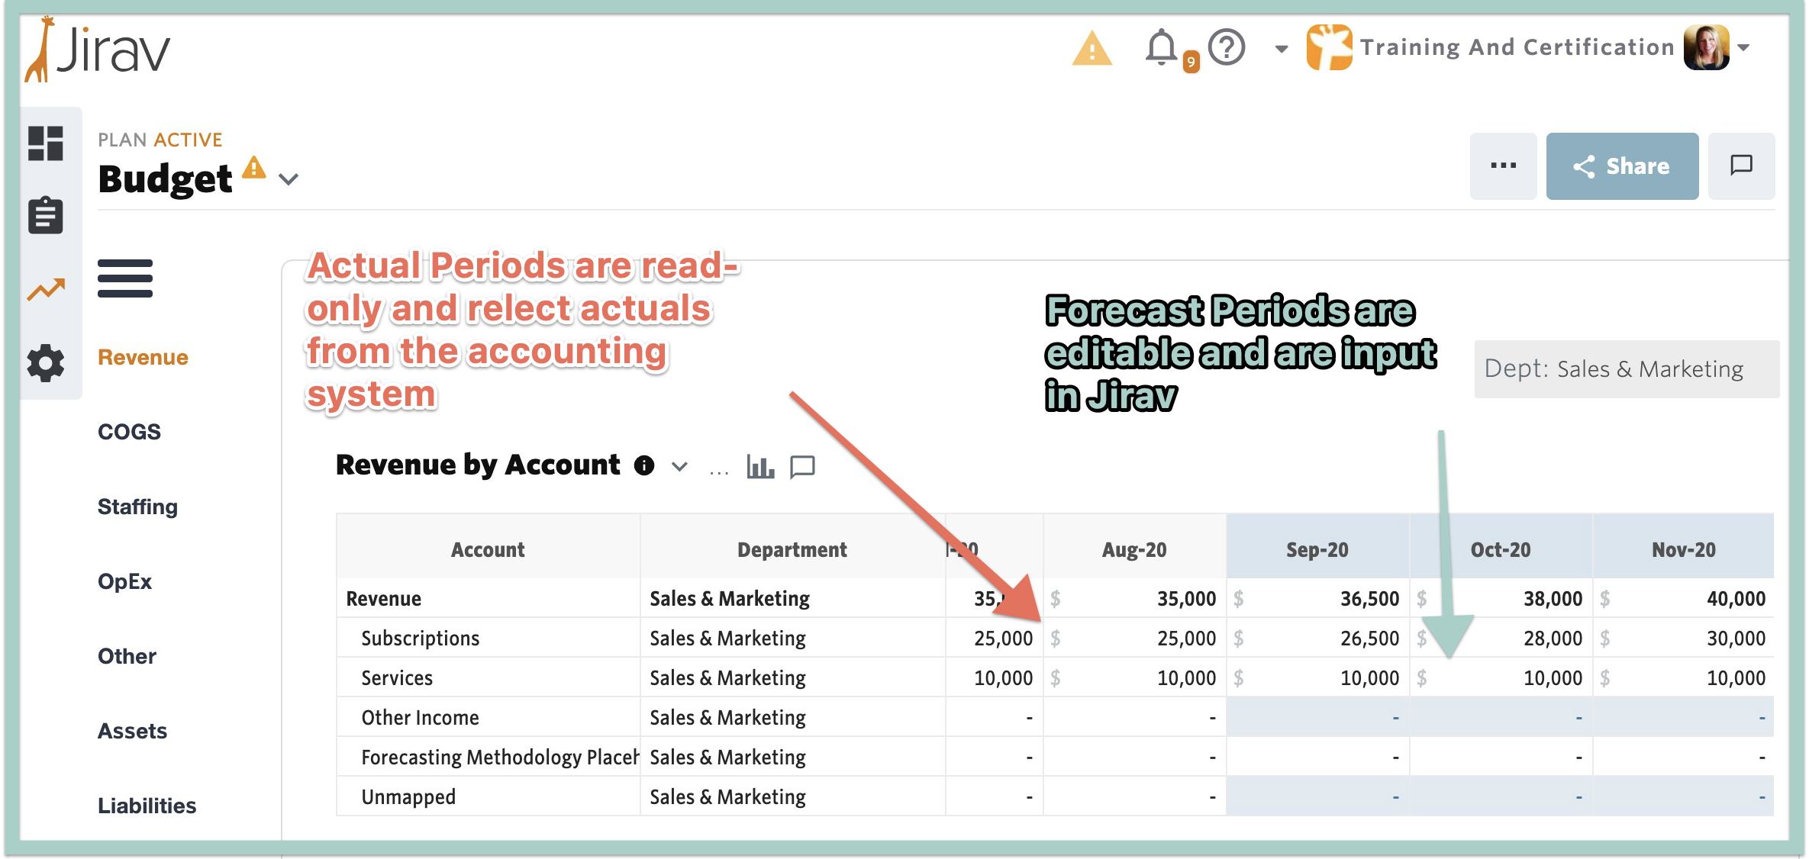The height and width of the screenshot is (859, 1809).
Task: Expand the caret beside the user avatar
Action: [1743, 47]
